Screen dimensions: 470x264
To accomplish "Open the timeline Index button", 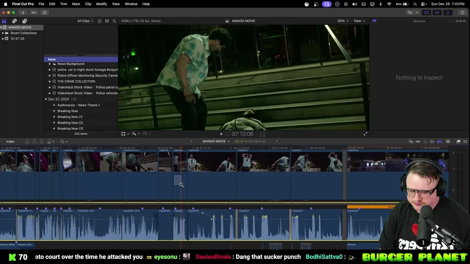I will click(x=10, y=142).
